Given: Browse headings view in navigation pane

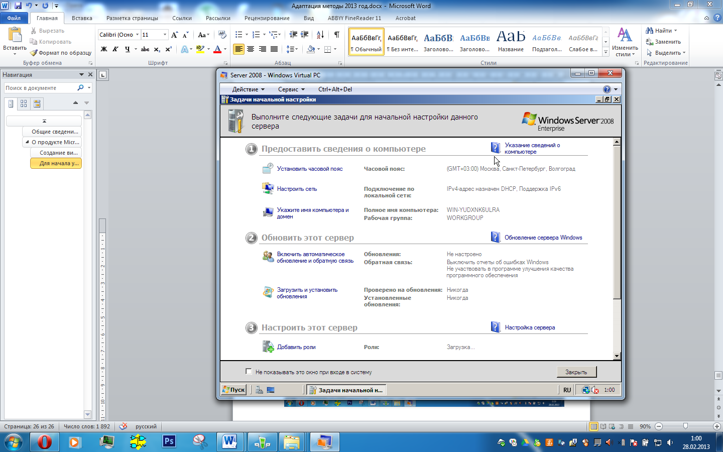Looking at the screenshot, I should pyautogui.click(x=11, y=103).
